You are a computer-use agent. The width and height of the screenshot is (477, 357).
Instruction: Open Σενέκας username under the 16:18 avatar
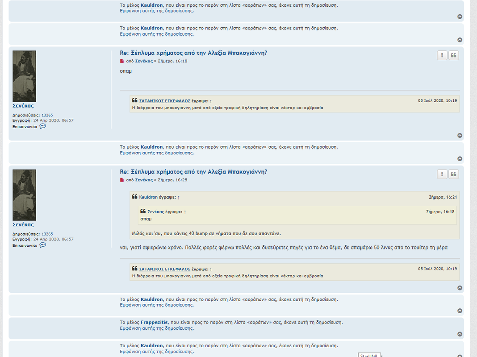23,106
